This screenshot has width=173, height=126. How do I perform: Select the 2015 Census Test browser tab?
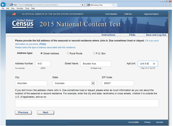[x=100, y=5]
